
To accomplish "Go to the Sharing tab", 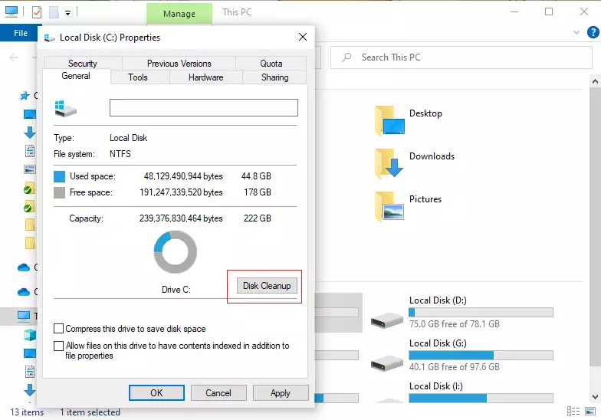I will (x=274, y=77).
